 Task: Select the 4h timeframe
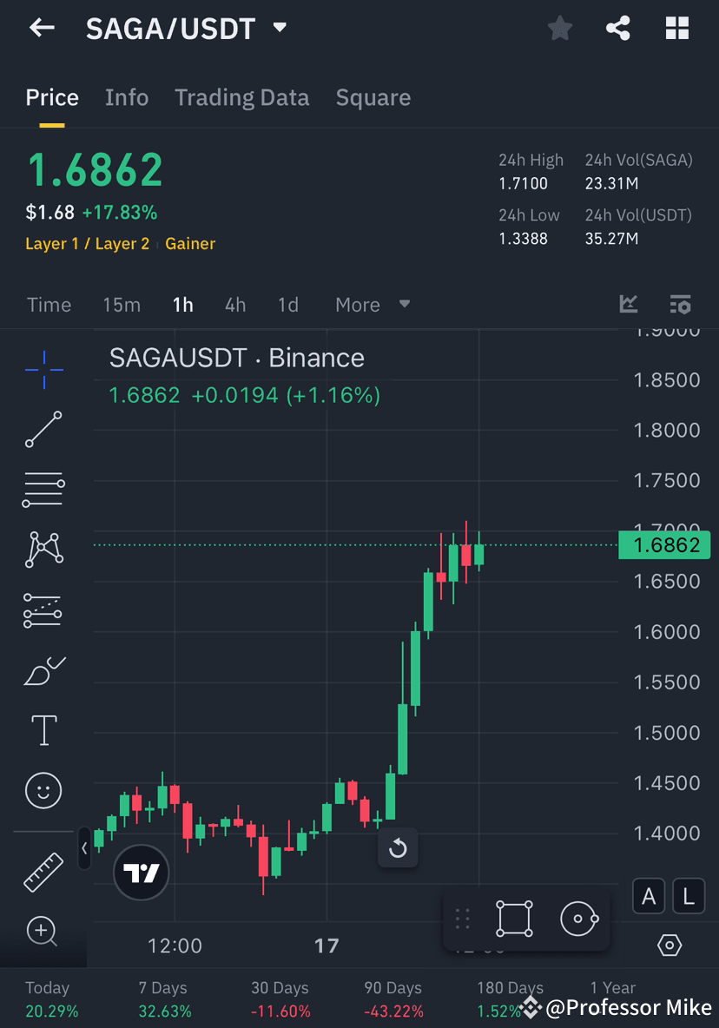[234, 305]
